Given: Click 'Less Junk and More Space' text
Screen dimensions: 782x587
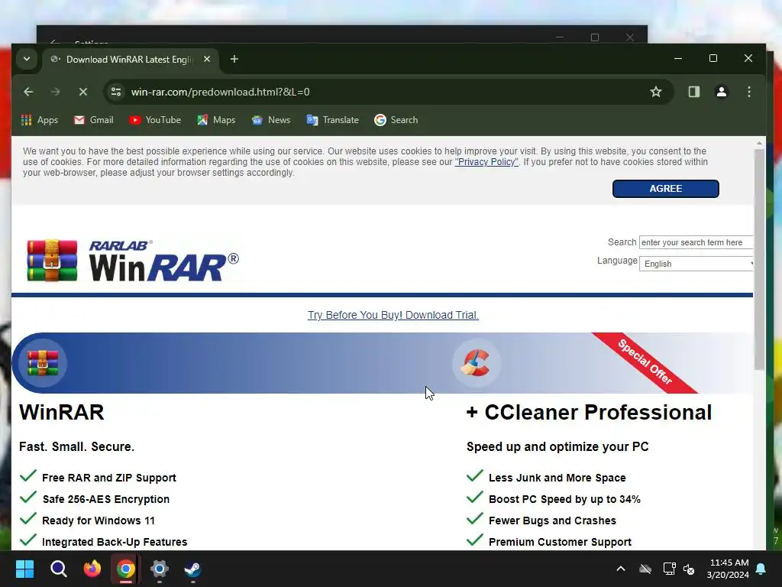Looking at the screenshot, I should coord(557,478).
